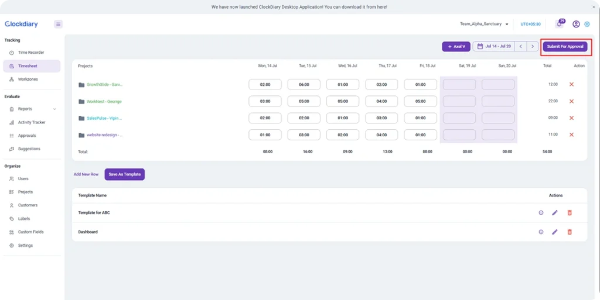Screen dimensions: 600x300
Task: Open the Clockdiary logo home link
Action: [21, 24]
